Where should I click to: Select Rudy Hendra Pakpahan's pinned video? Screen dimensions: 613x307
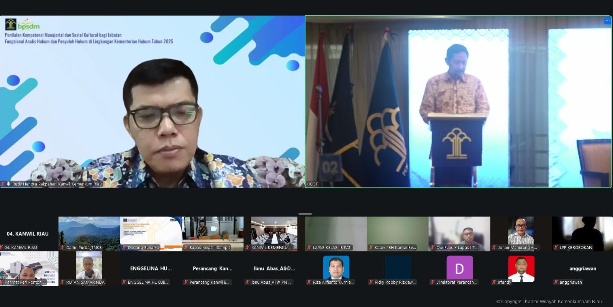pos(152,101)
